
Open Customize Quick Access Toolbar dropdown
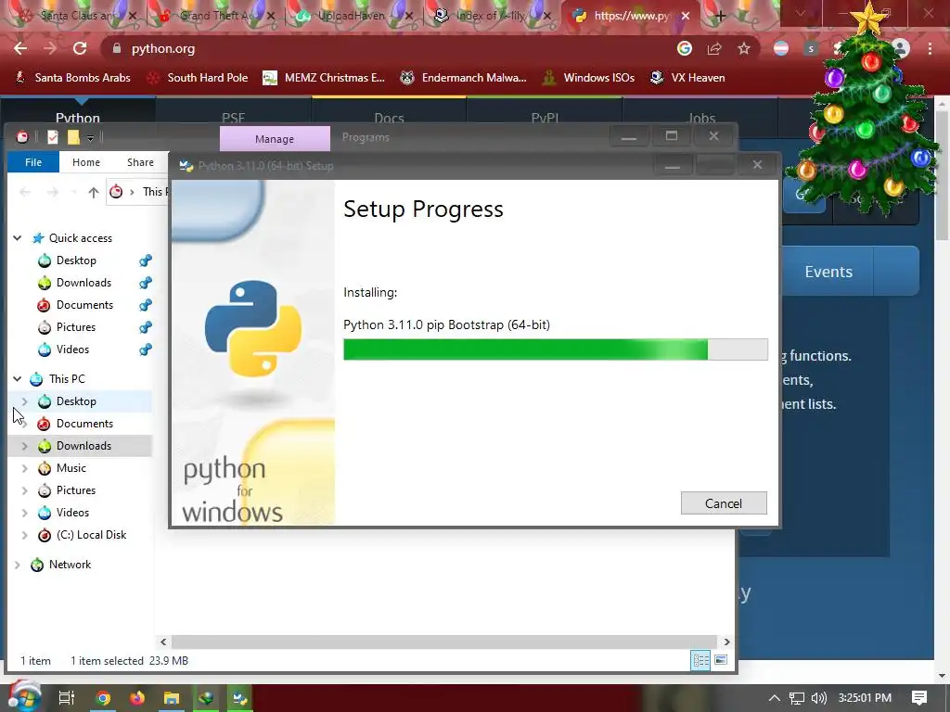[x=90, y=138]
